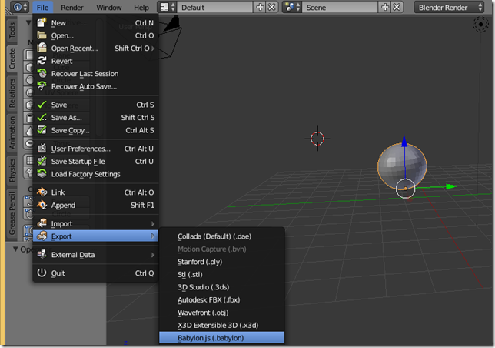The height and width of the screenshot is (348, 495).
Task: Click the scene browse icon
Action: click(x=292, y=7)
